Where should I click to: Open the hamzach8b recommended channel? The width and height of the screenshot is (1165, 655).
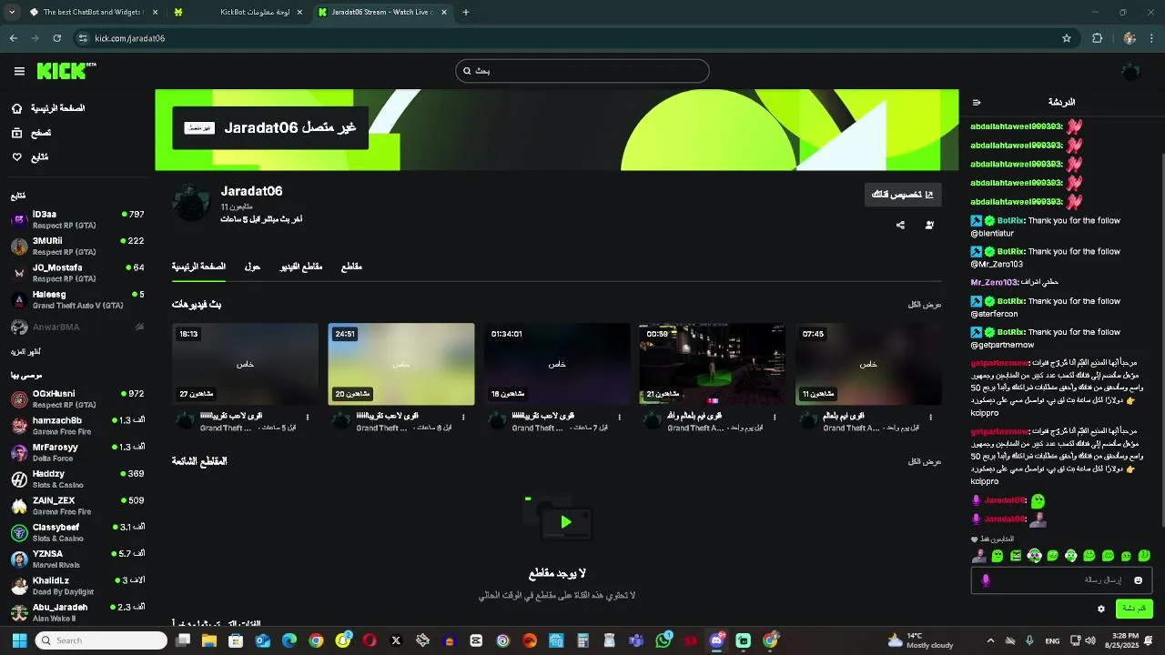pos(77,425)
